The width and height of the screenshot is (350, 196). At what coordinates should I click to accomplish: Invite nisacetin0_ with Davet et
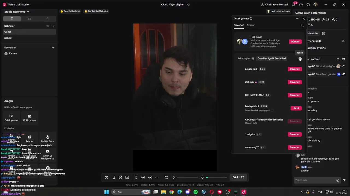point(294,69)
